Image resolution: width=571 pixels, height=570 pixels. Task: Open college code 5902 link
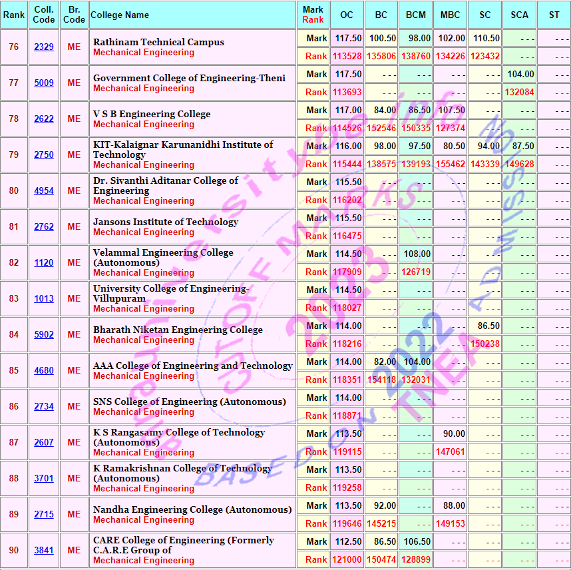click(44, 335)
